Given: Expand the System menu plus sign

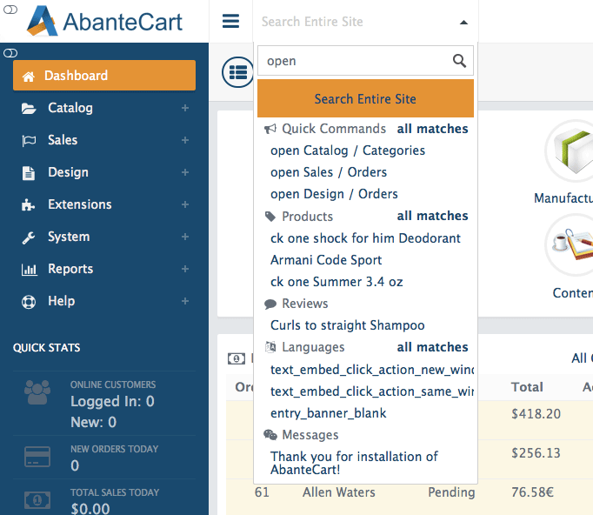Looking at the screenshot, I should point(185,237).
